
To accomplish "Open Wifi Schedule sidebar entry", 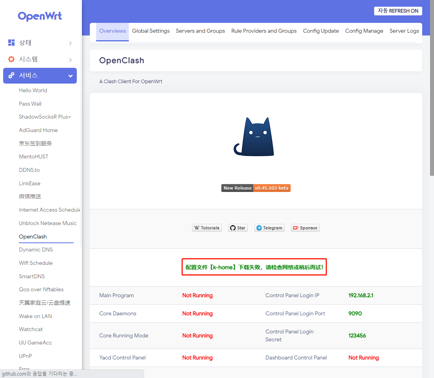I will coord(36,263).
